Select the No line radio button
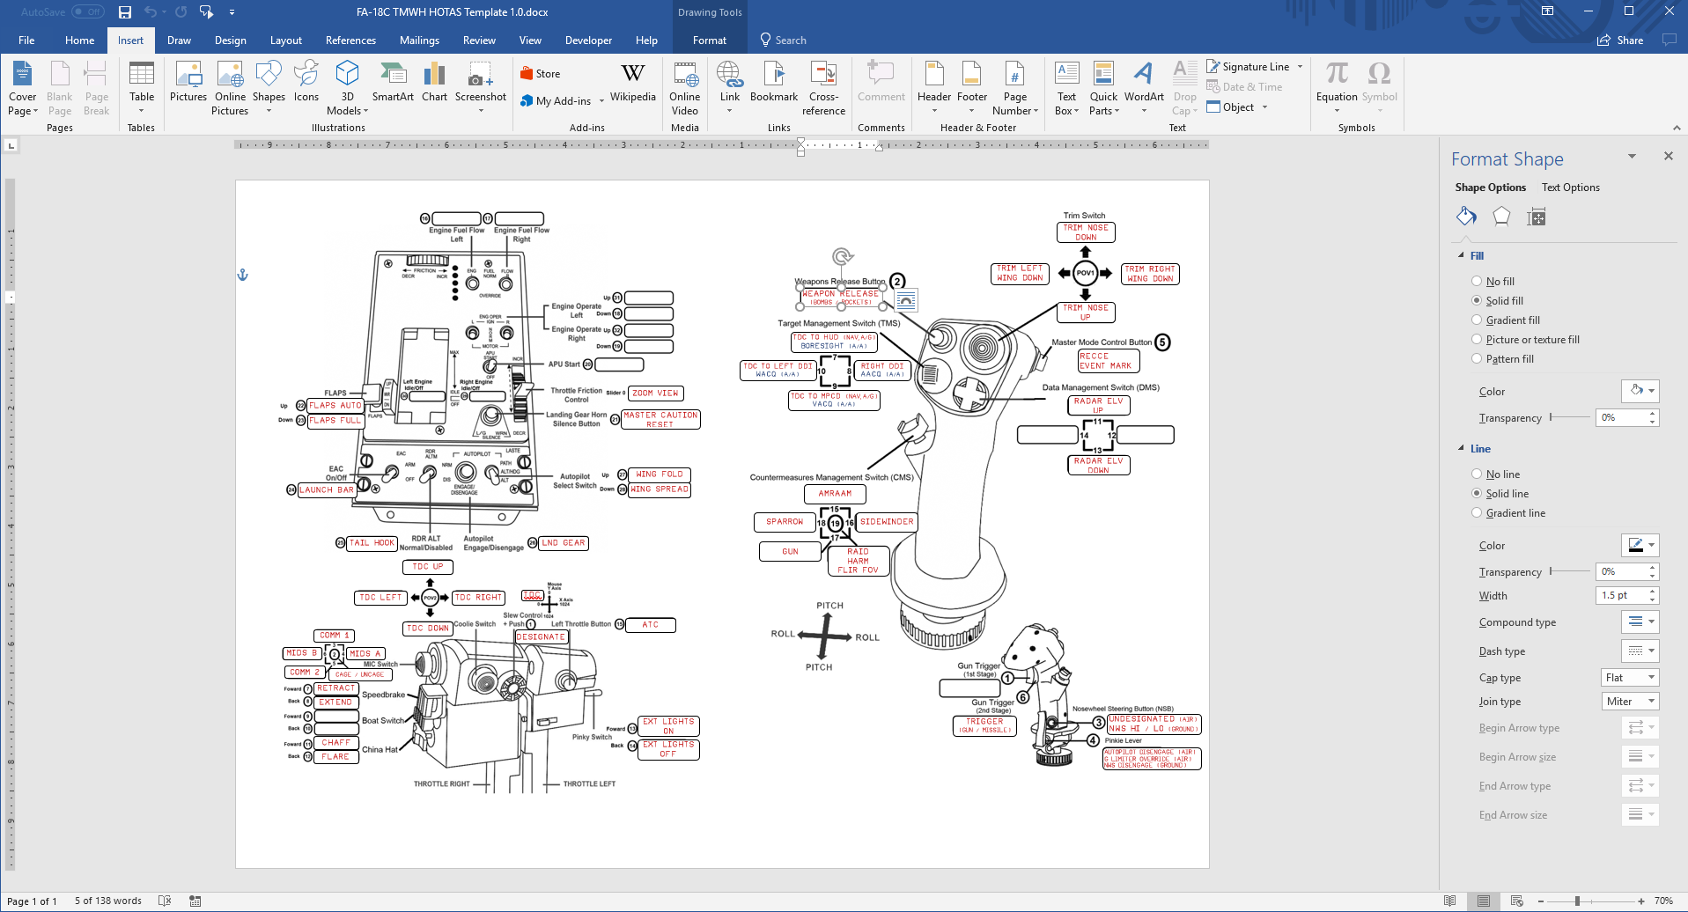 pyautogui.click(x=1477, y=474)
